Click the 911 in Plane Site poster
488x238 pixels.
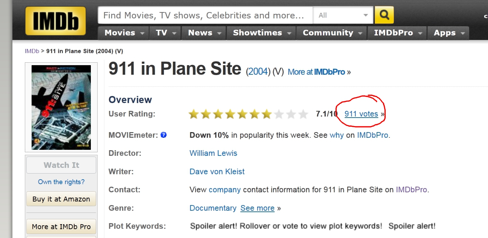tap(61, 107)
